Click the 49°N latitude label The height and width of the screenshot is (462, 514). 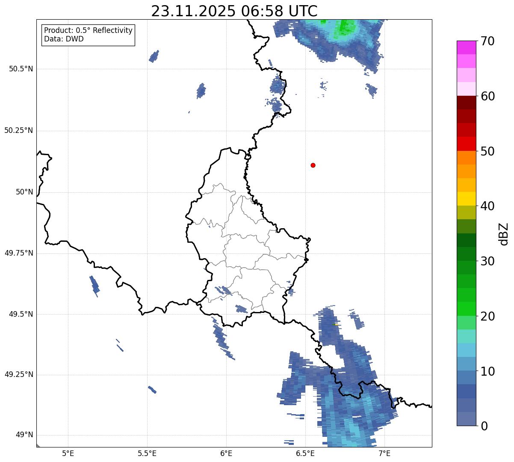point(24,435)
